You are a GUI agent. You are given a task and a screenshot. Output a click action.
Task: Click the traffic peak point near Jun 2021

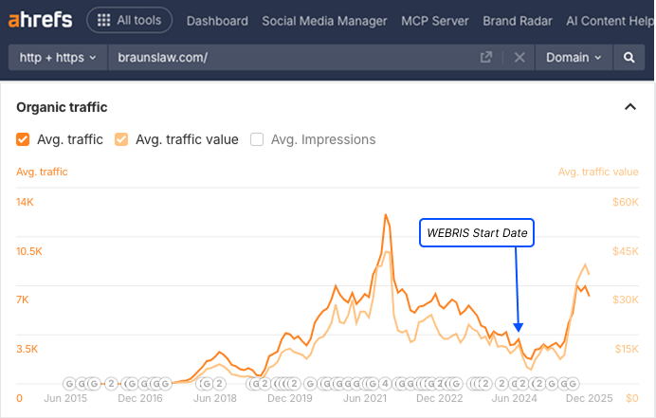(386, 215)
